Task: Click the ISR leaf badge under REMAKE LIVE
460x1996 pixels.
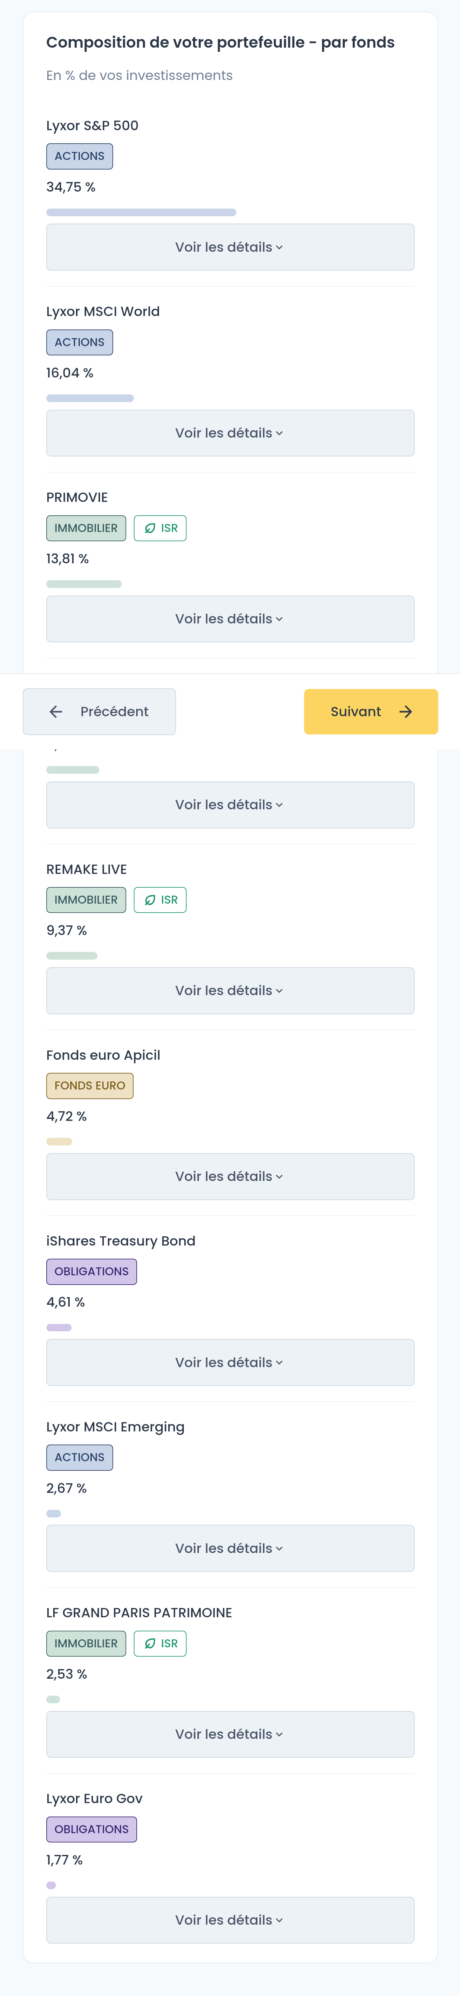Action: coord(160,899)
